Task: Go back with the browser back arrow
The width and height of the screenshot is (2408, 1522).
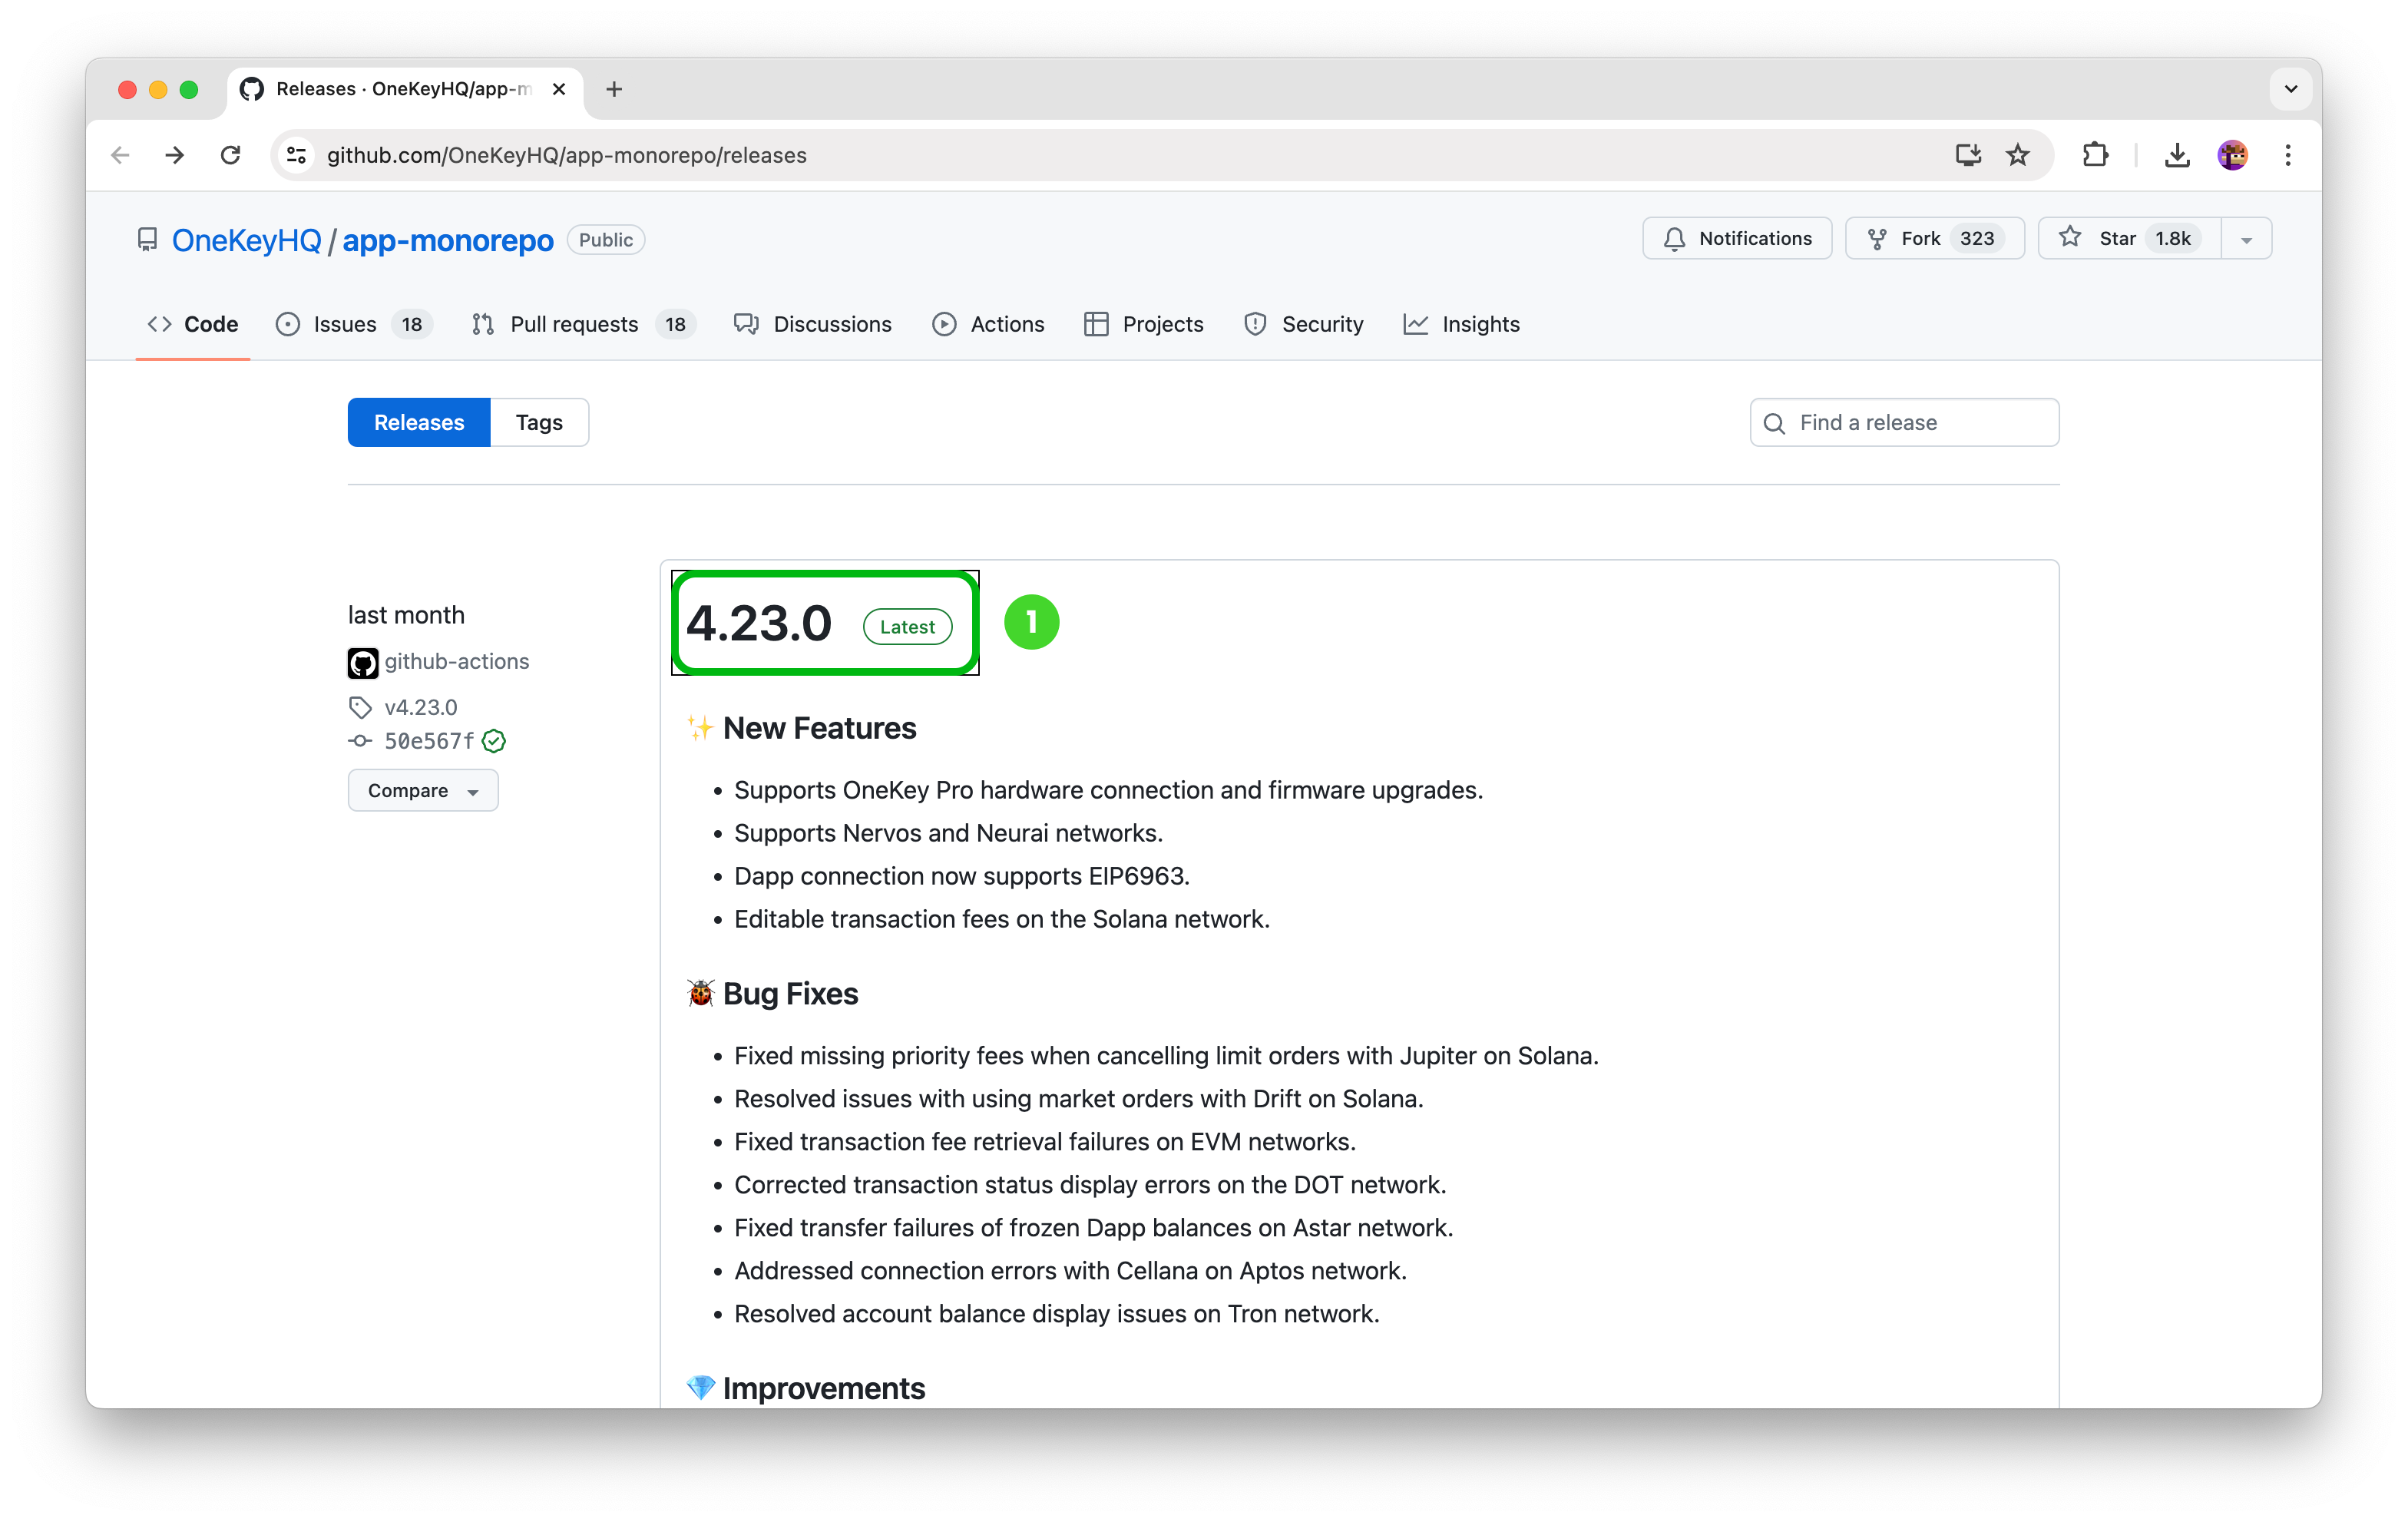Action: (120, 155)
